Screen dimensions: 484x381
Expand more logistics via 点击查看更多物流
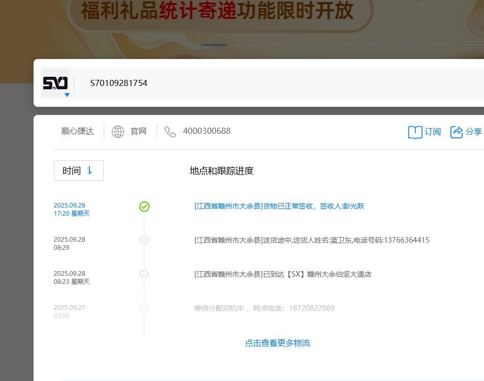(x=277, y=343)
